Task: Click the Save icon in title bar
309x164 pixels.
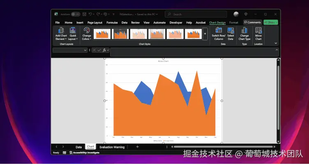Action: coord(84,14)
